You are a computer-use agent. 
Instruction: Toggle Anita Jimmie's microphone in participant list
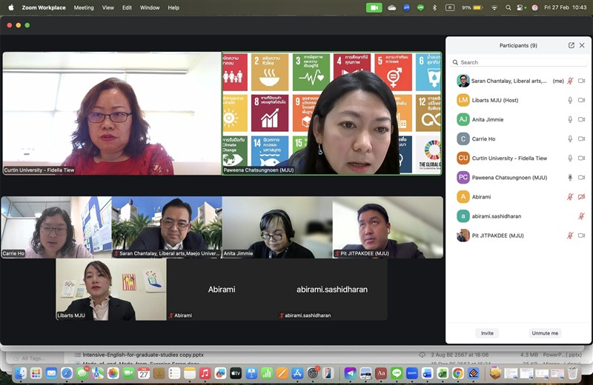[570, 119]
